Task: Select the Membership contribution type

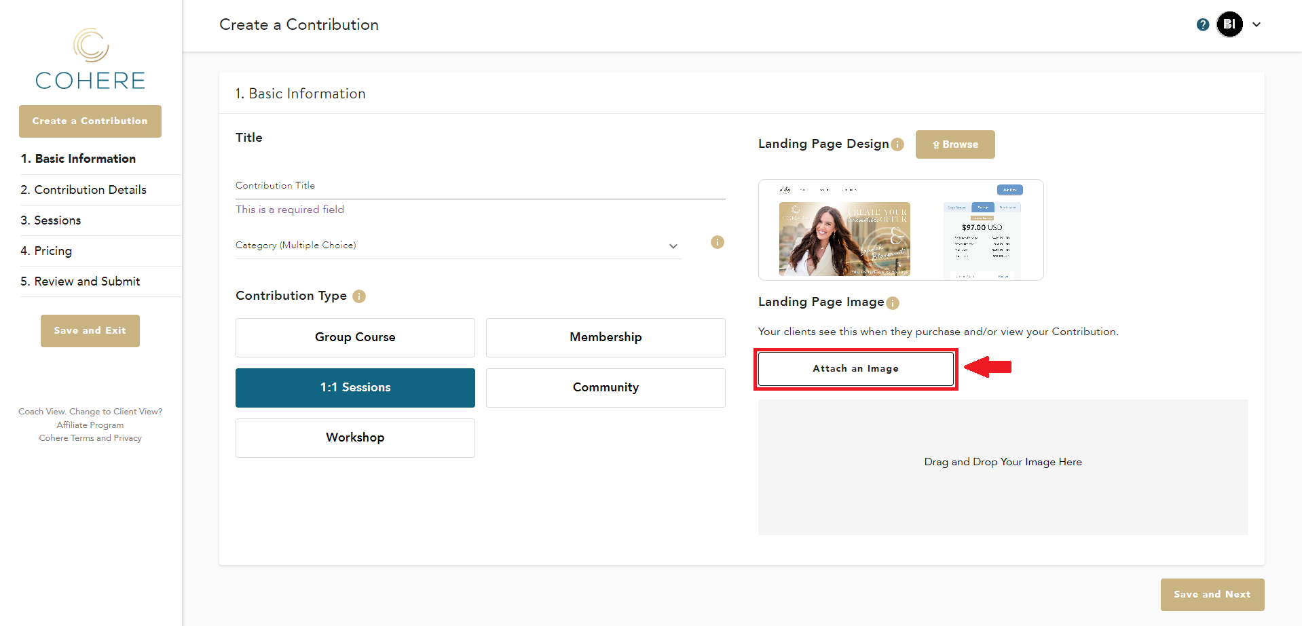Action: pyautogui.click(x=605, y=337)
